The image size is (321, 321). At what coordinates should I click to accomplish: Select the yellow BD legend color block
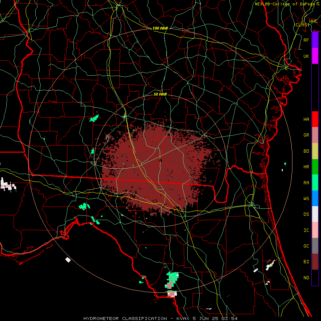coord(315,151)
